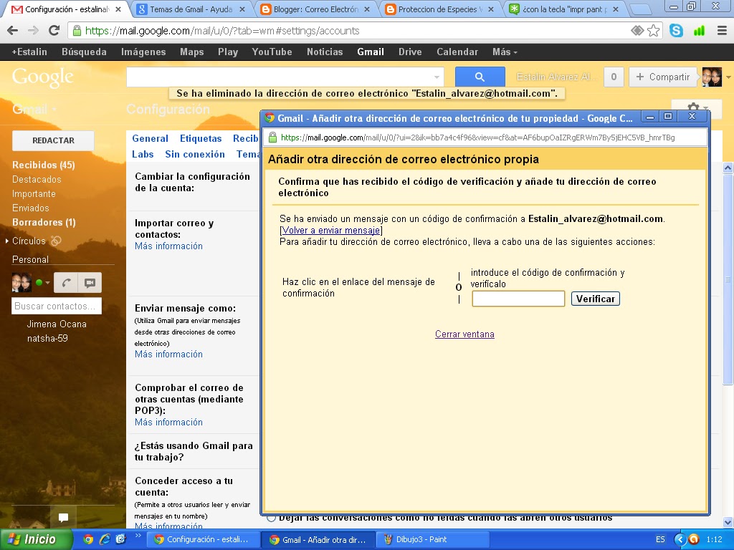Viewport: 734px width, 550px height.
Task: Expand the Círculos section
Action: tap(7, 241)
